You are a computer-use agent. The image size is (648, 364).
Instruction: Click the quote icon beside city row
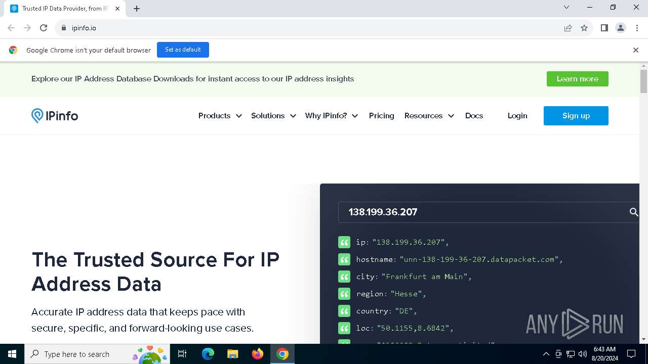pyautogui.click(x=344, y=277)
